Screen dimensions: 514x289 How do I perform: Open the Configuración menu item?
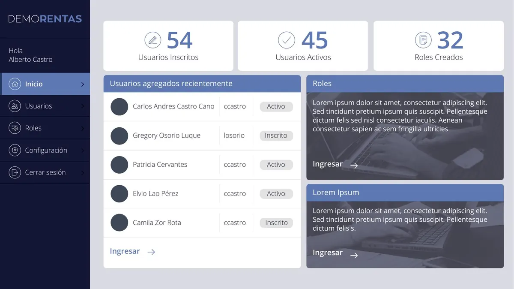45,150
